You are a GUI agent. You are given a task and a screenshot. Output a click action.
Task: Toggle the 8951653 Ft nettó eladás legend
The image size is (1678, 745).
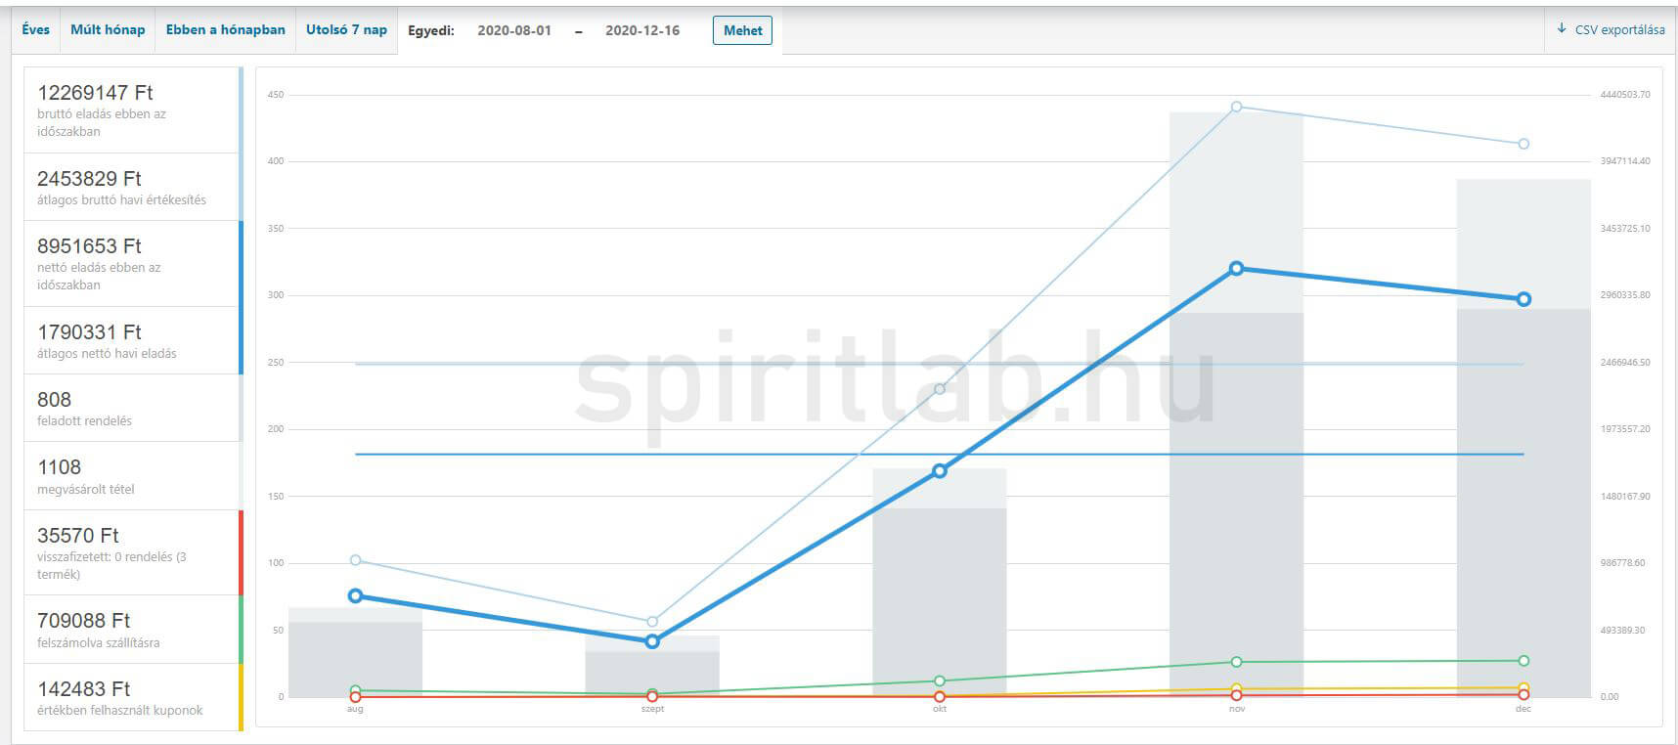133,264
